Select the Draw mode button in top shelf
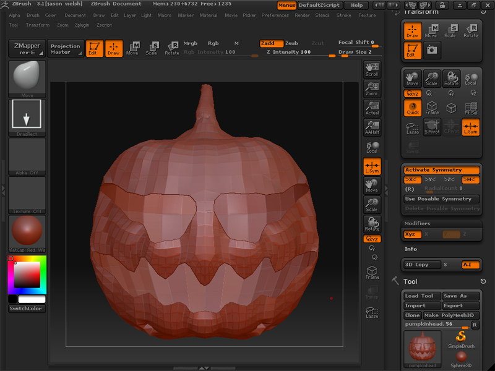The width and height of the screenshot is (495, 371). (x=114, y=48)
